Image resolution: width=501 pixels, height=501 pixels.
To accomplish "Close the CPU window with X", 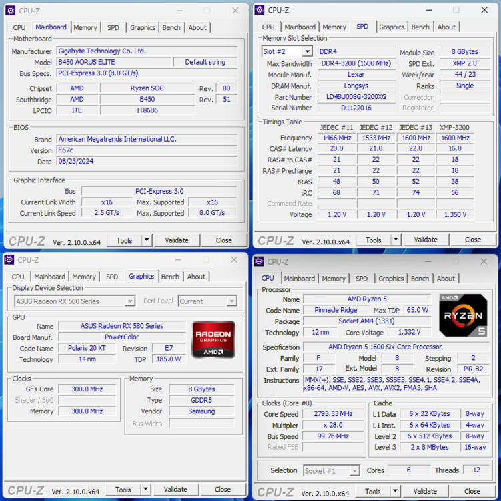I will [484, 261].
